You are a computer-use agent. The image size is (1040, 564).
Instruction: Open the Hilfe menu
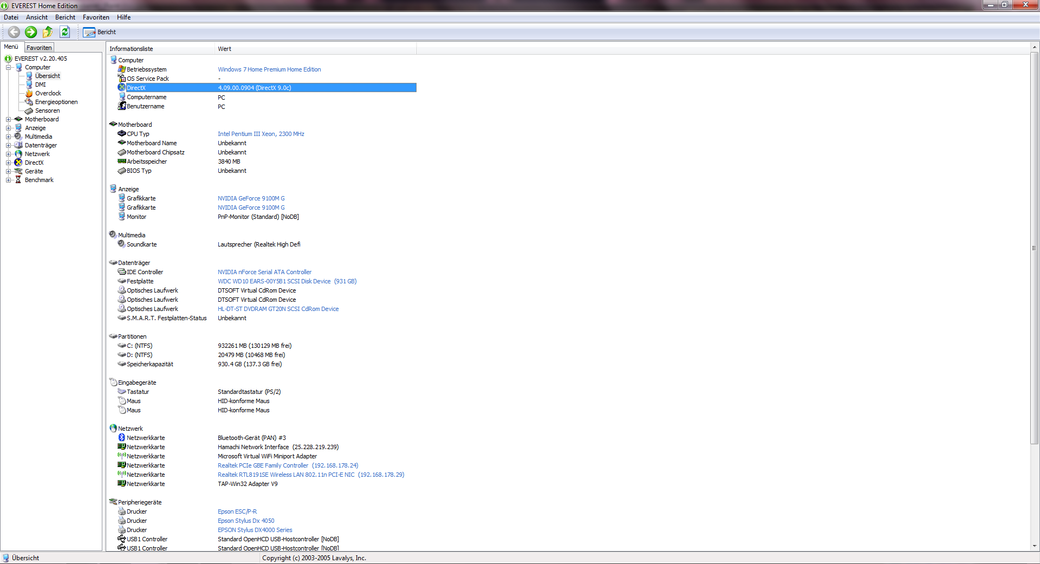(x=123, y=17)
